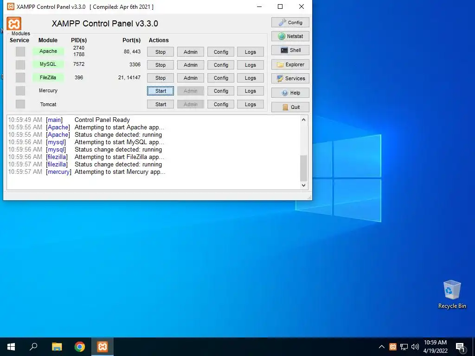This screenshot has height=356, width=475.
Task: Open the XAMPP Config button with wrench icon
Action: pyautogui.click(x=290, y=22)
